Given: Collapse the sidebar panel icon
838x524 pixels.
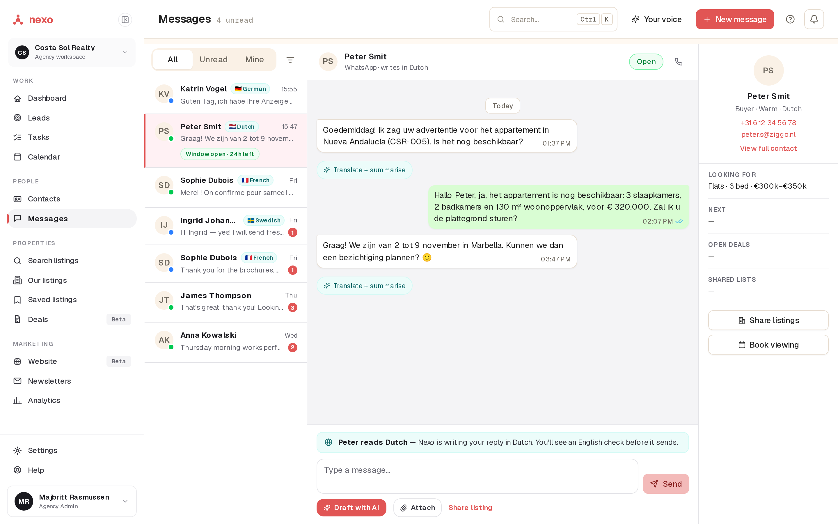Looking at the screenshot, I should pos(125,20).
